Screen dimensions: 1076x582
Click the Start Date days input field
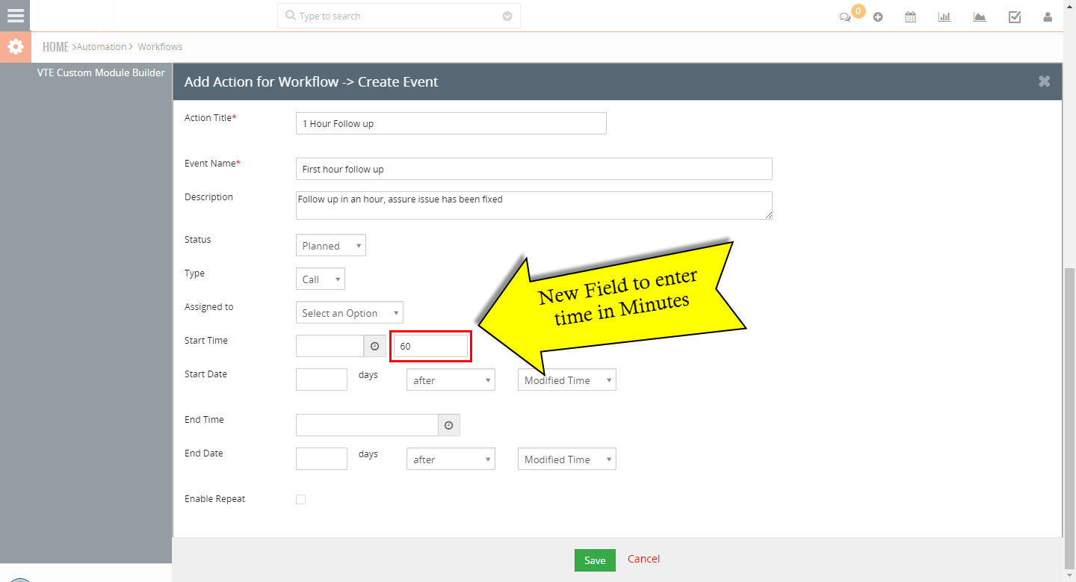[321, 380]
